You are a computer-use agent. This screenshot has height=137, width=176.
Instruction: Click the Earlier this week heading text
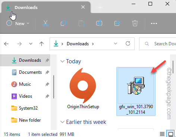(86, 122)
